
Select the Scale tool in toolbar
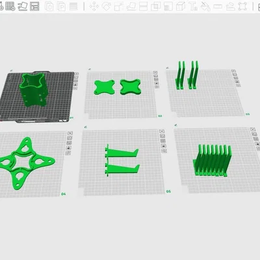118,6
